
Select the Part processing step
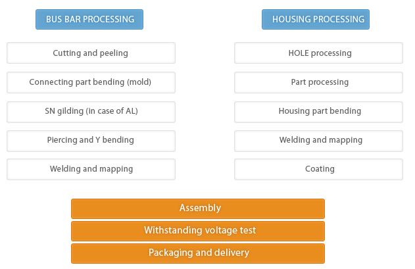tap(320, 82)
